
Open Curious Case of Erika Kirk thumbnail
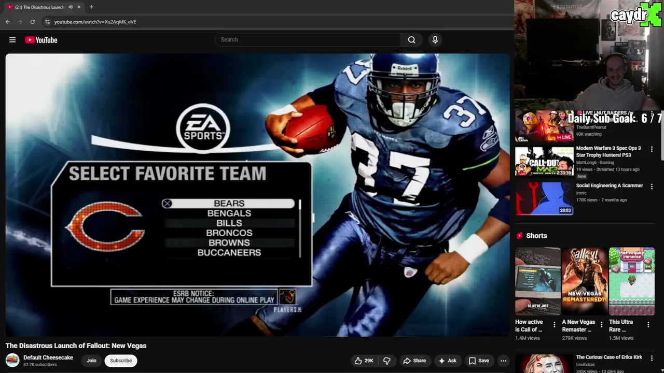544,363
